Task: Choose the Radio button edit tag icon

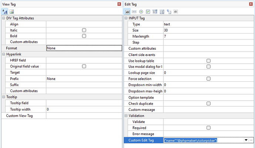Action: (x=141, y=11)
